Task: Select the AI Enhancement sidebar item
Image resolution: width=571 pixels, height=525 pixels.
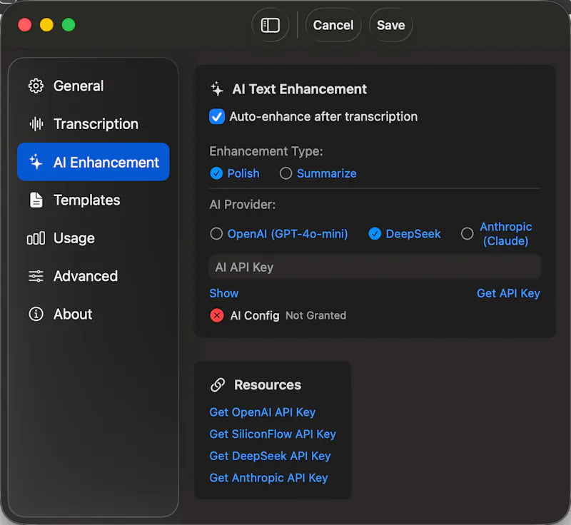Action: [94, 162]
